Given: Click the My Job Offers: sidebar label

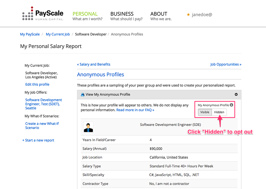Looking at the screenshot, I should 36,93.
